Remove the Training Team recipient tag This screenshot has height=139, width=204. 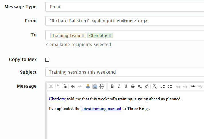[x=83, y=36]
